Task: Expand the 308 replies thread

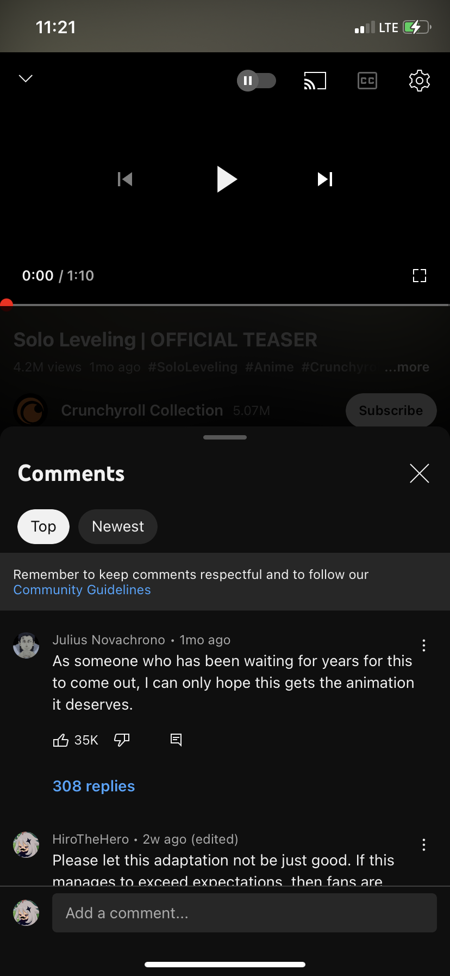Action: click(93, 786)
